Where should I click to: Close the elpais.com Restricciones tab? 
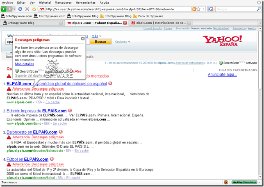point(189,23)
